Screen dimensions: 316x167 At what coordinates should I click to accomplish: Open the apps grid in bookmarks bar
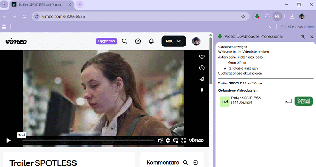[4, 26]
